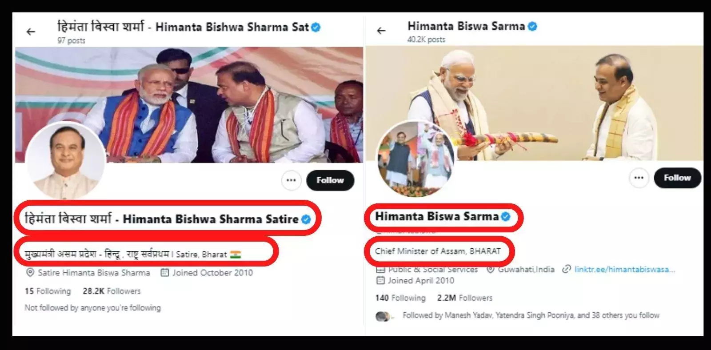Open the linktr.ee/himantabiswasa link
711x350 pixels.
pos(624,269)
